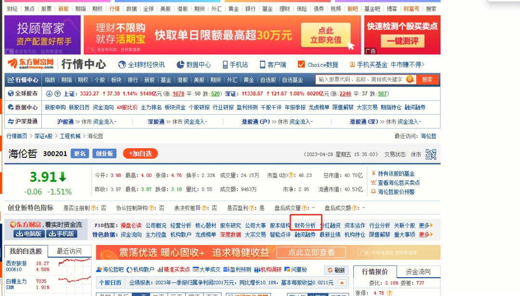Click the help icon next to 是否注册制
This screenshot has width=520, height=296.
click(x=94, y=208)
